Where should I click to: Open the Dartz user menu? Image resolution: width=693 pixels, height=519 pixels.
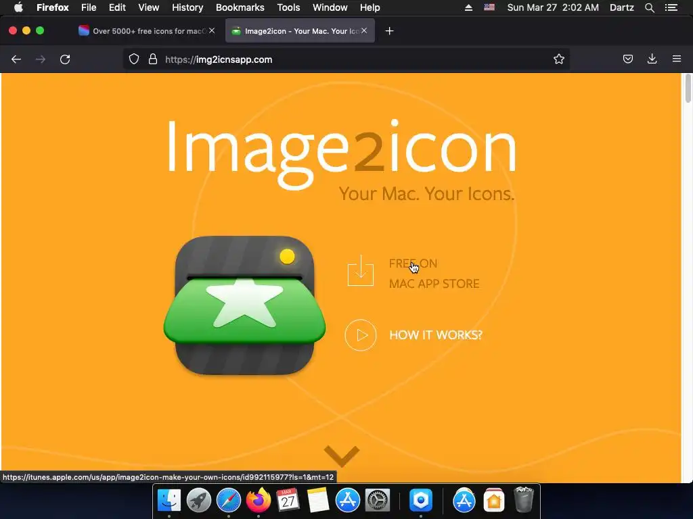tap(622, 7)
